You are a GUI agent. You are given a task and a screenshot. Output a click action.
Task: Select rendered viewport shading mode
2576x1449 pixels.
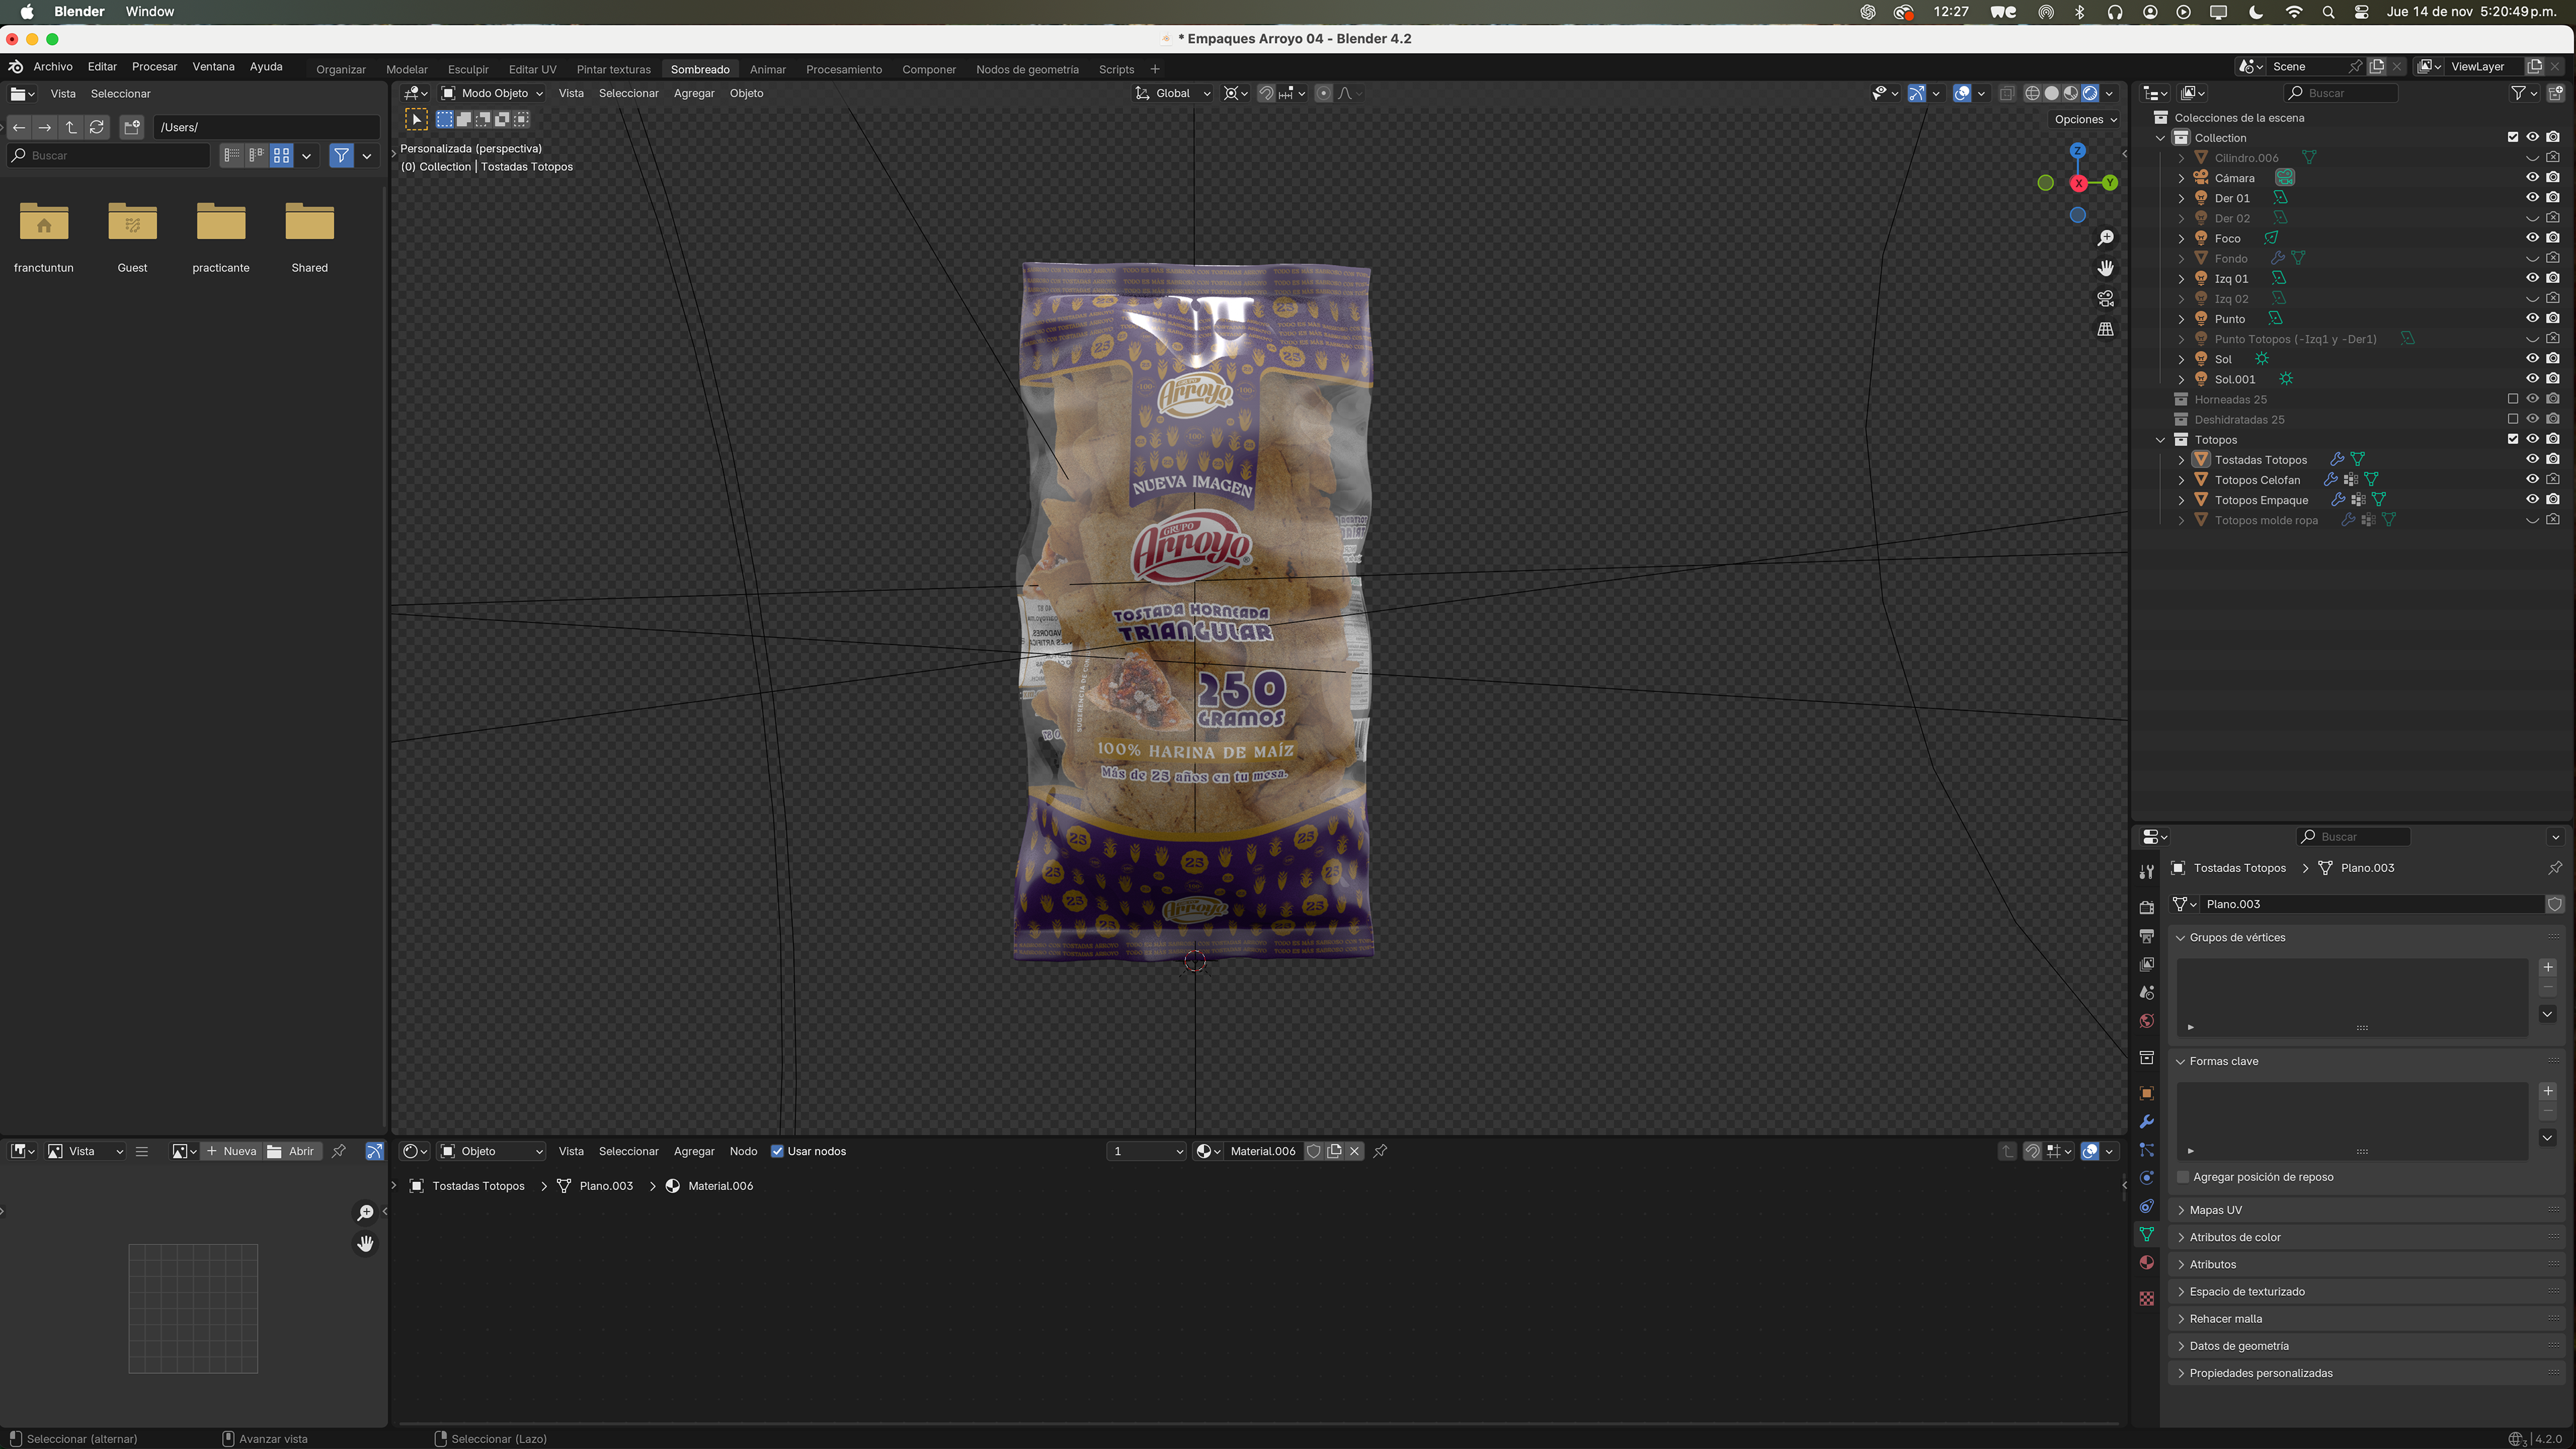pyautogui.click(x=2090, y=93)
